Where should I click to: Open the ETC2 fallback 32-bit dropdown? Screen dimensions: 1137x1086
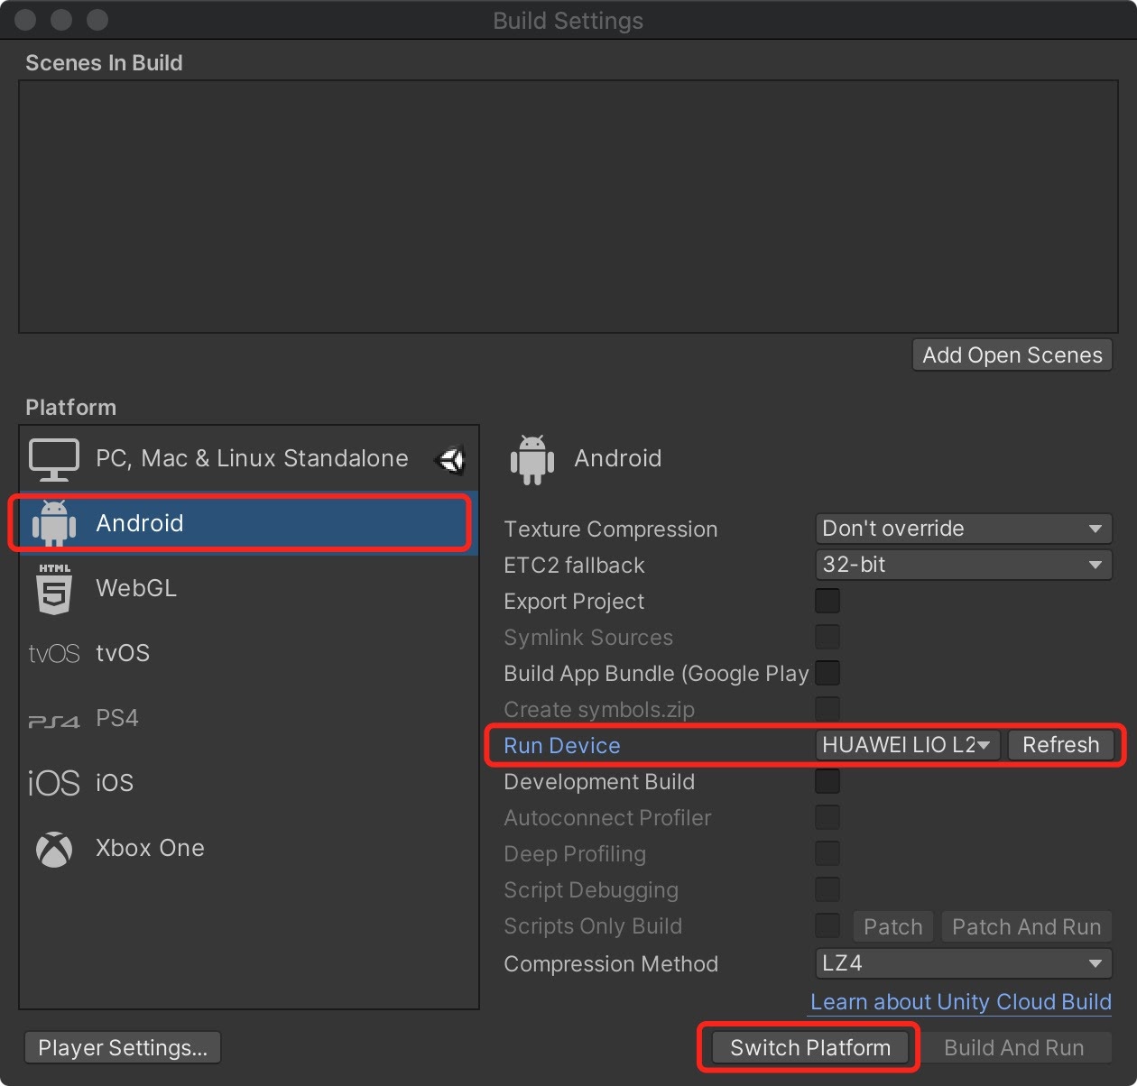[963, 565]
